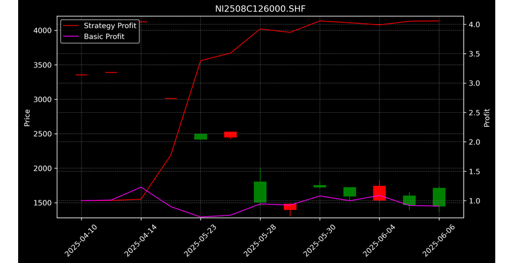Select the 4000 price tick label

coord(43,30)
